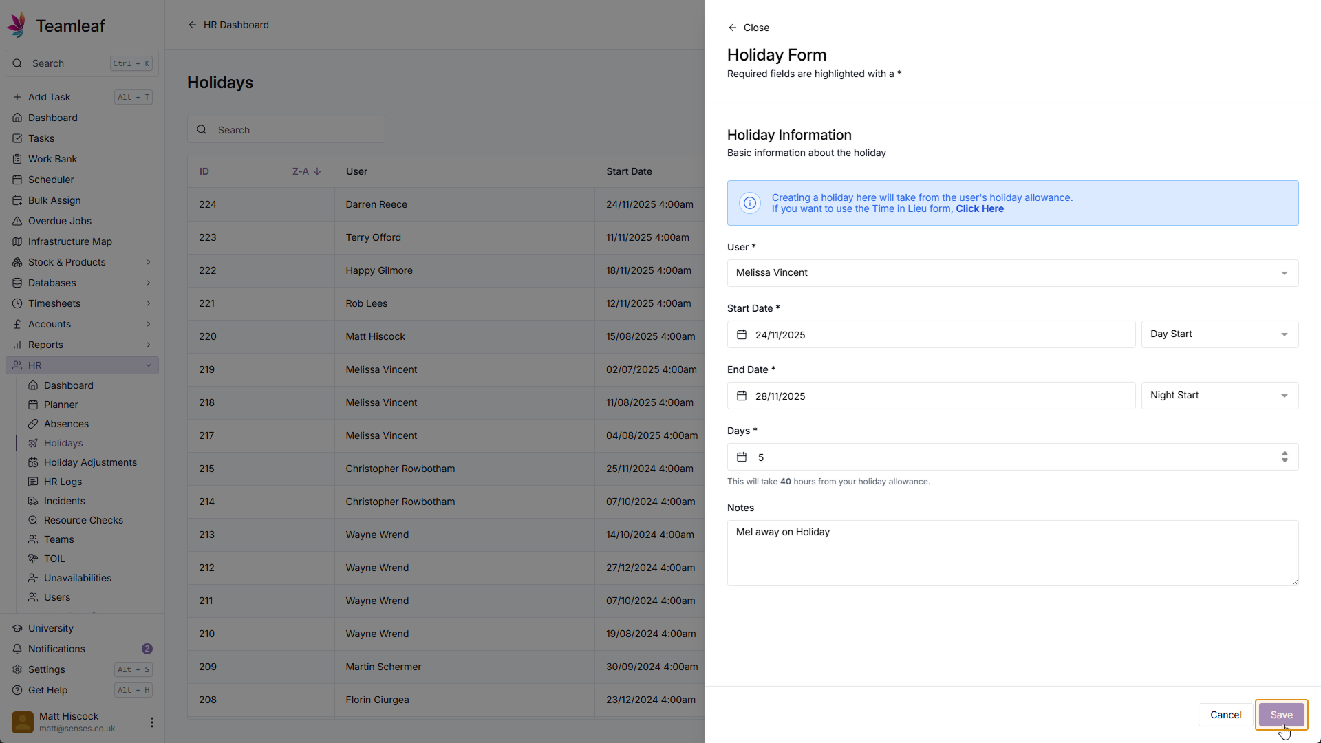This screenshot has width=1321, height=743.
Task: Open the three-dot menu beside Matt Hiscock
Action: [151, 722]
